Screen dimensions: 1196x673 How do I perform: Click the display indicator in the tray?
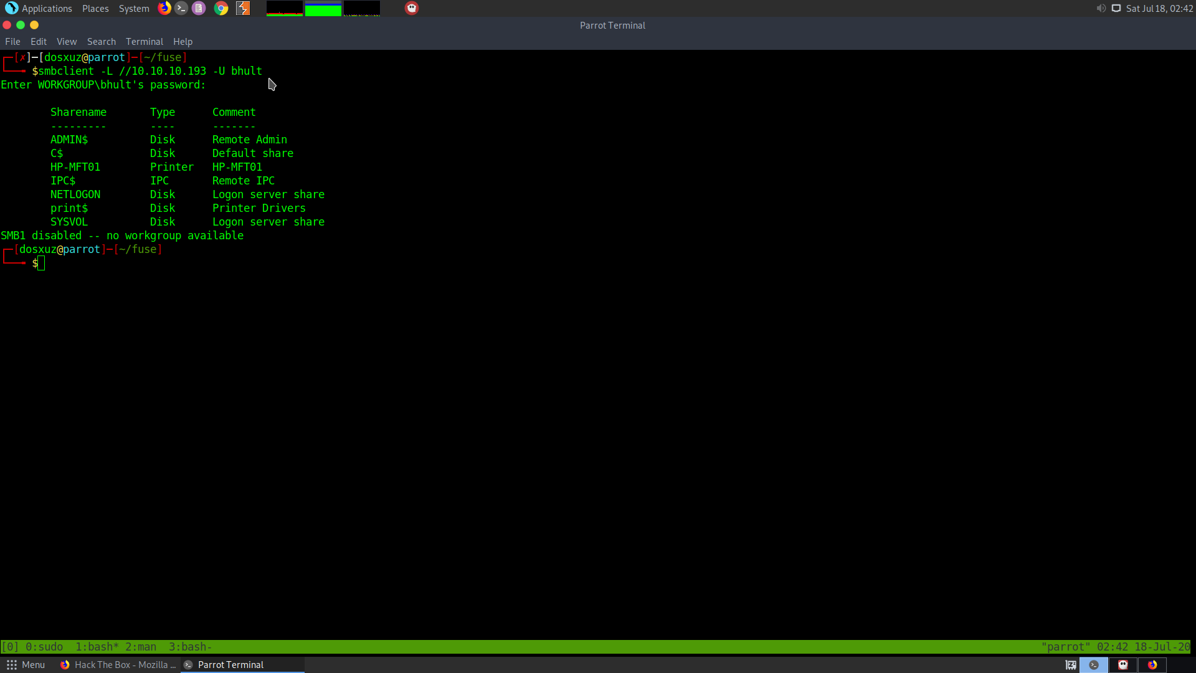click(x=1116, y=8)
